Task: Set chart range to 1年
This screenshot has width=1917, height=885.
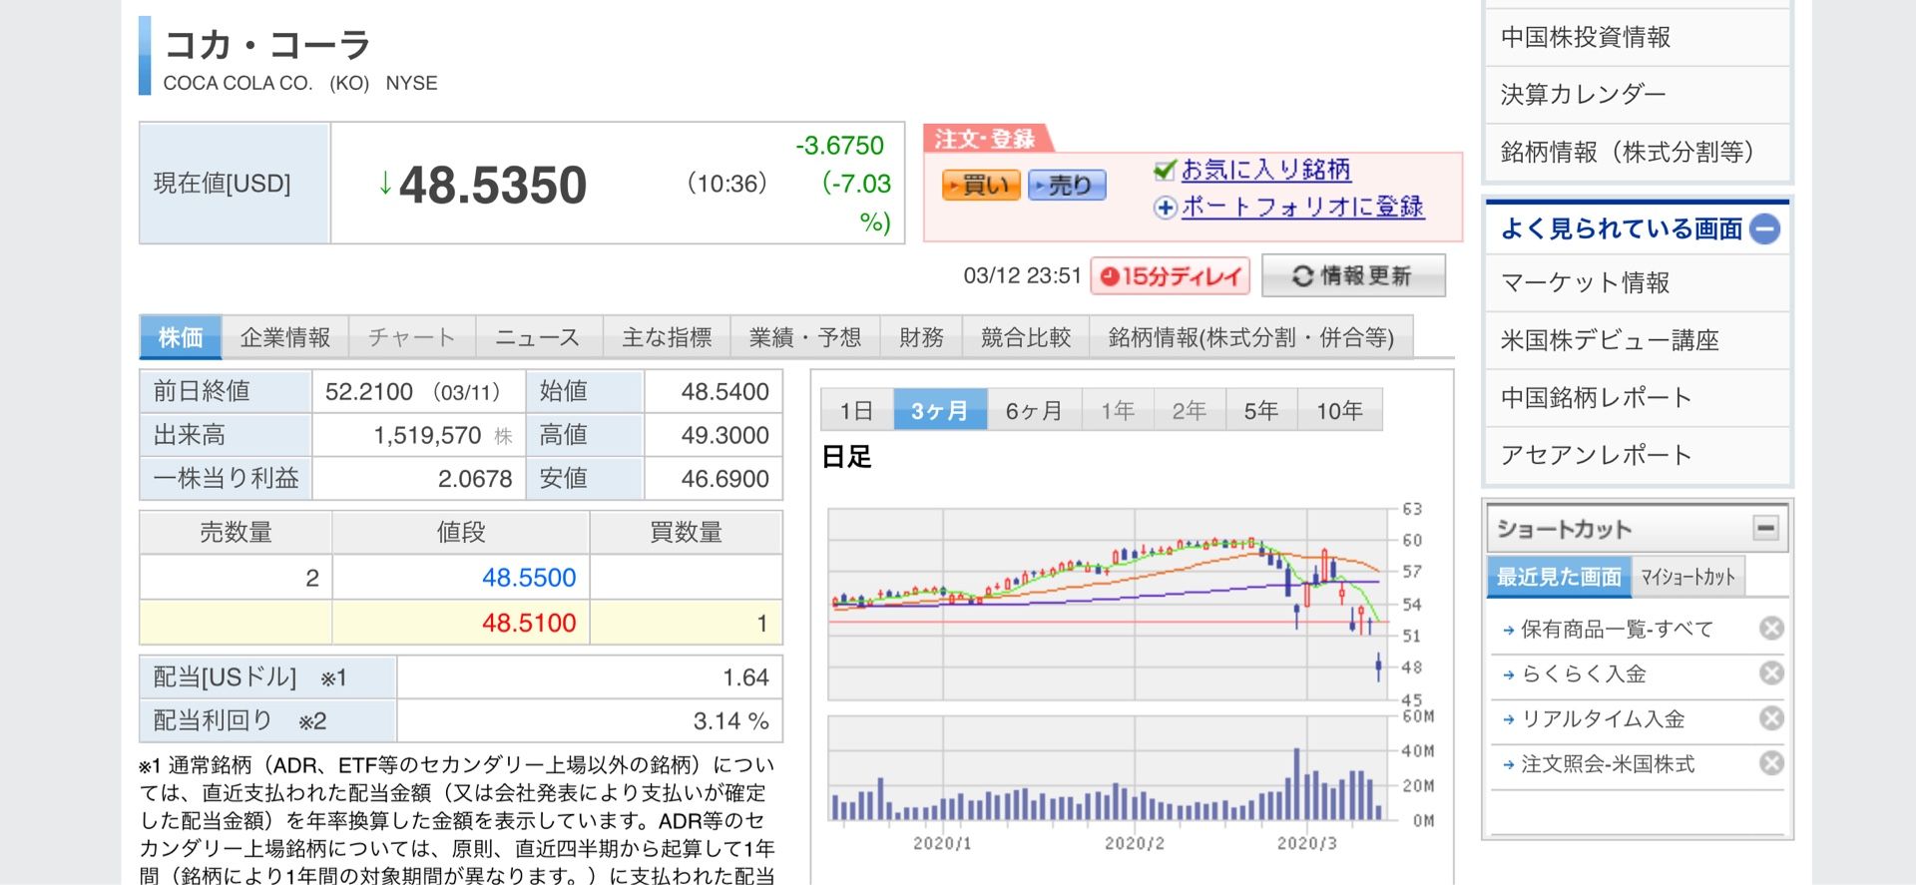Action: tap(1118, 410)
